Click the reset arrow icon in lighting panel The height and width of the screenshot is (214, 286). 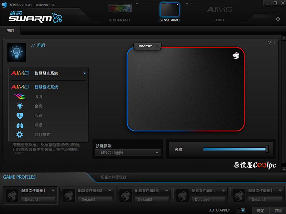(269, 42)
